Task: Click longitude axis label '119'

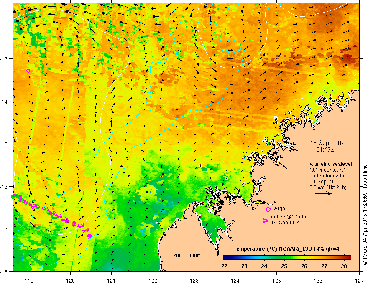Action: tap(29, 281)
